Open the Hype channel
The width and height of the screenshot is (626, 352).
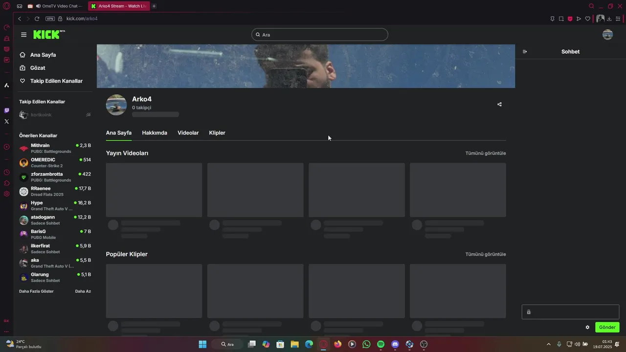[55, 205]
